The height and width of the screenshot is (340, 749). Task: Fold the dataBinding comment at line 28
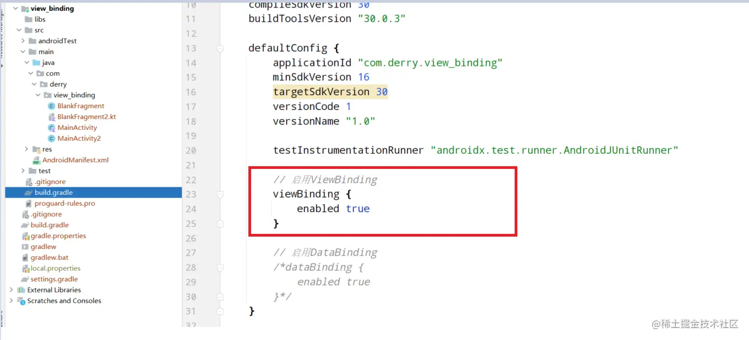(x=220, y=267)
